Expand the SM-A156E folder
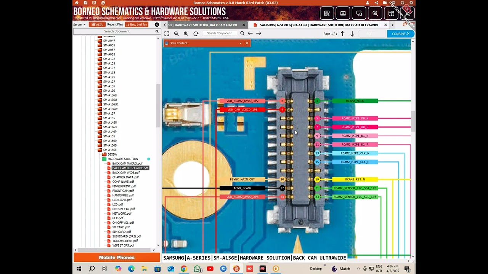Viewport: 488px width, 274px height. (x=109, y=150)
